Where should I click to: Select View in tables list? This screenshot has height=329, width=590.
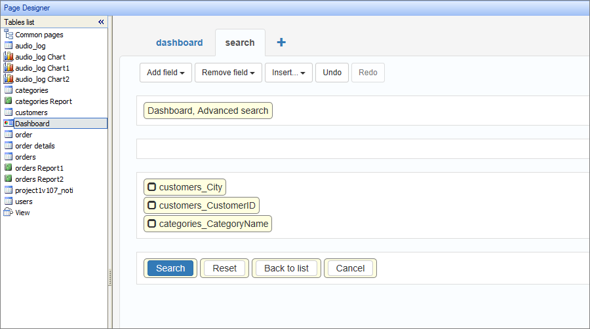pos(22,213)
